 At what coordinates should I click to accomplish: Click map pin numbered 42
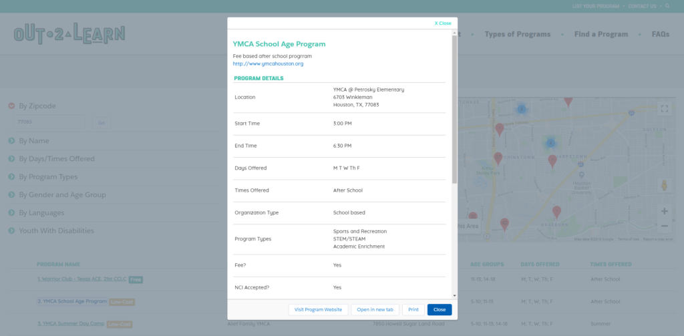(505, 224)
